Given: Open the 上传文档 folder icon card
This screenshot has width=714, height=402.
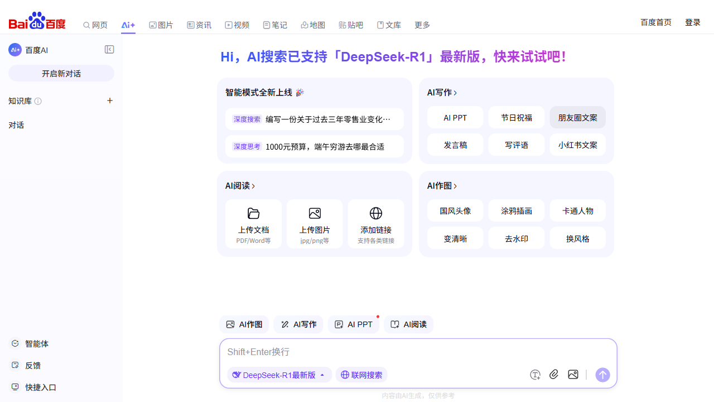Looking at the screenshot, I should (253, 223).
